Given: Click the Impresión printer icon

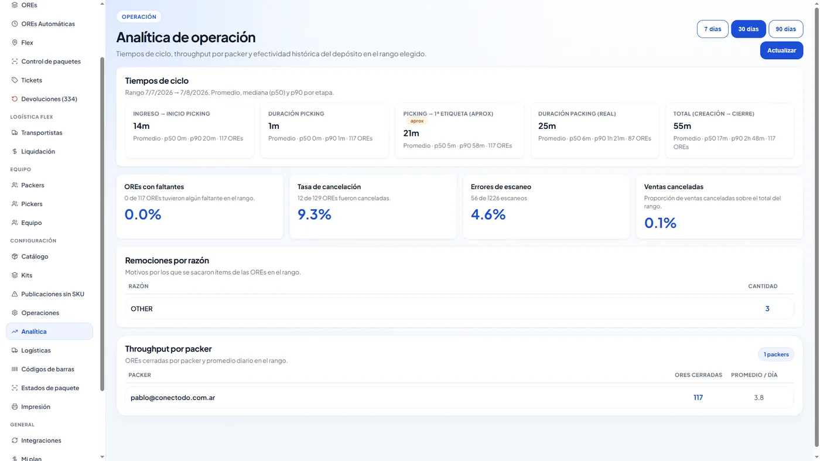Looking at the screenshot, I should pyautogui.click(x=15, y=407).
